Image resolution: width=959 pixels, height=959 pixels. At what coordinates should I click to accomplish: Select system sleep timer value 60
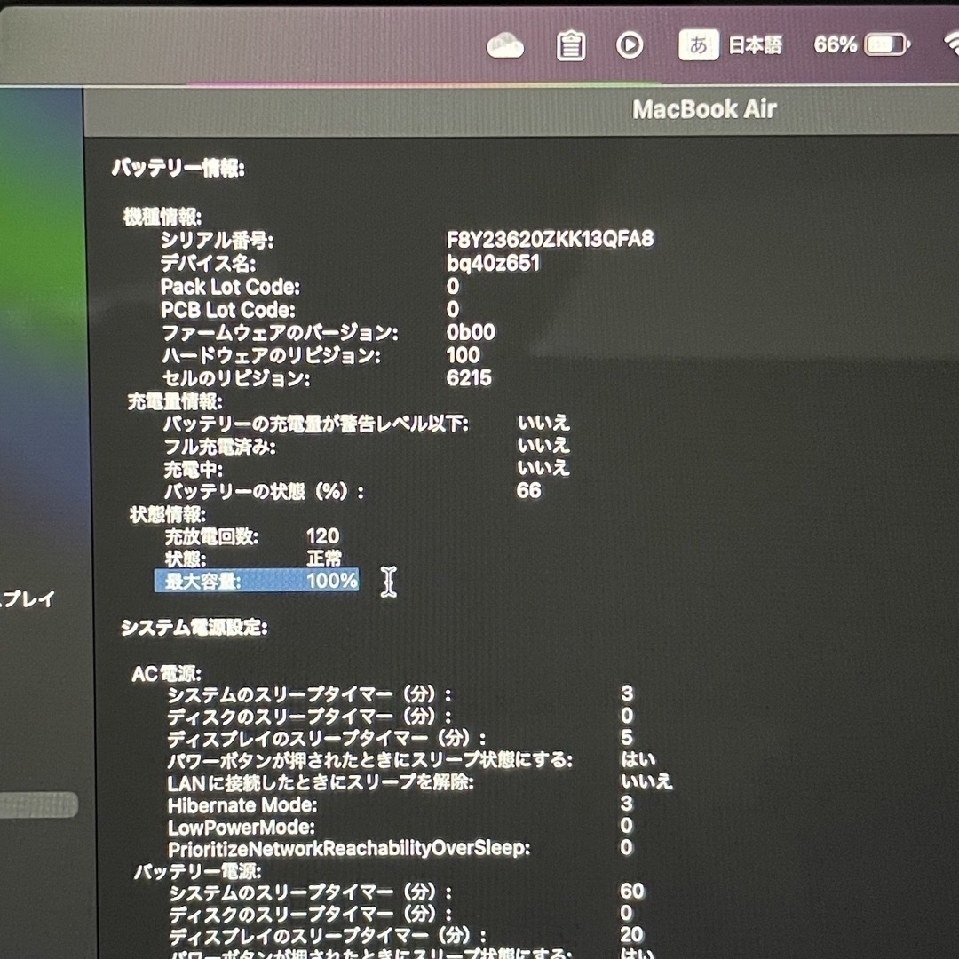(x=632, y=892)
